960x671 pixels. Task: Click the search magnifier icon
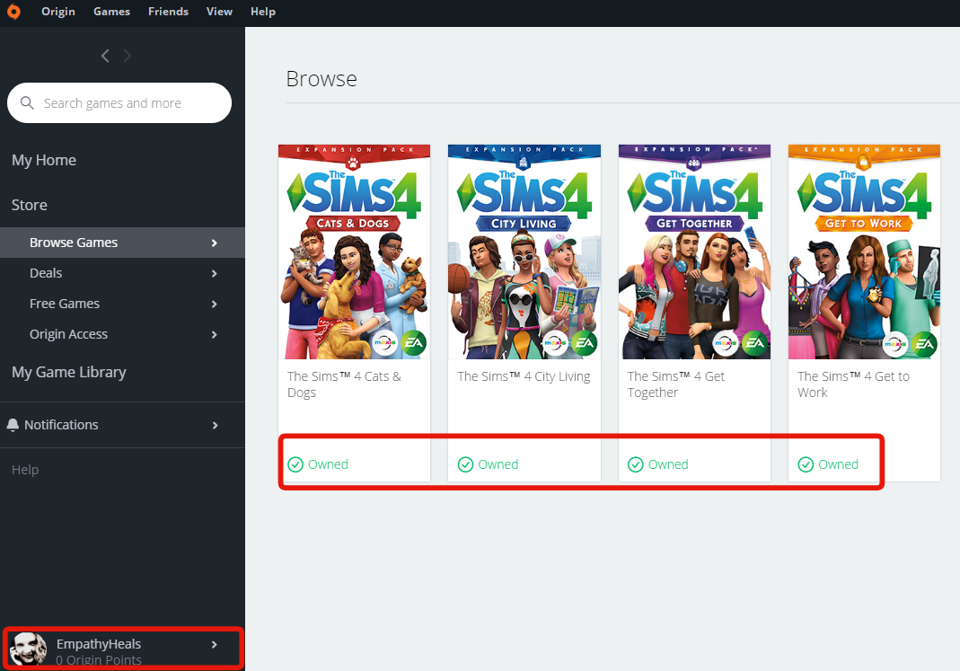click(x=27, y=103)
